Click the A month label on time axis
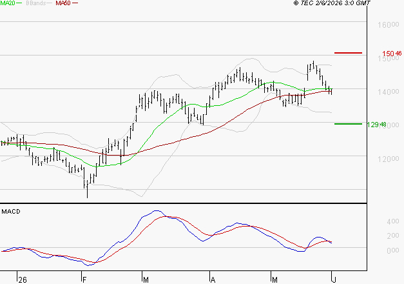The width and height of the screenshot is (404, 284). (213, 280)
